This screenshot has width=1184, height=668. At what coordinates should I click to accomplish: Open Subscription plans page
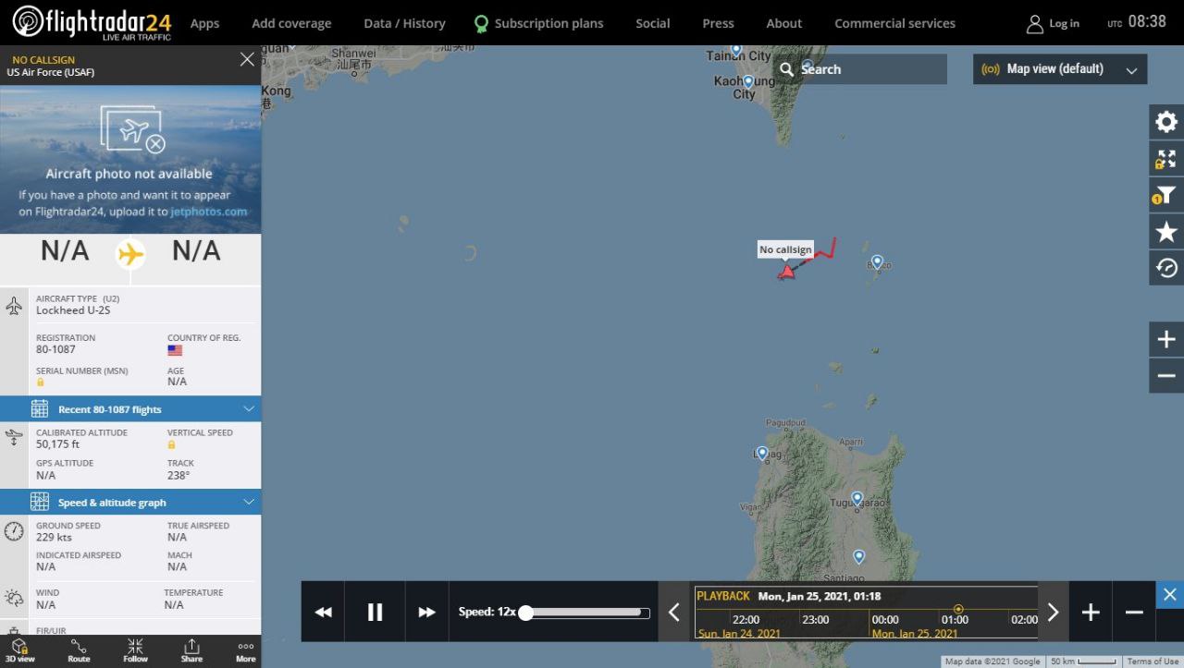pyautogui.click(x=538, y=23)
